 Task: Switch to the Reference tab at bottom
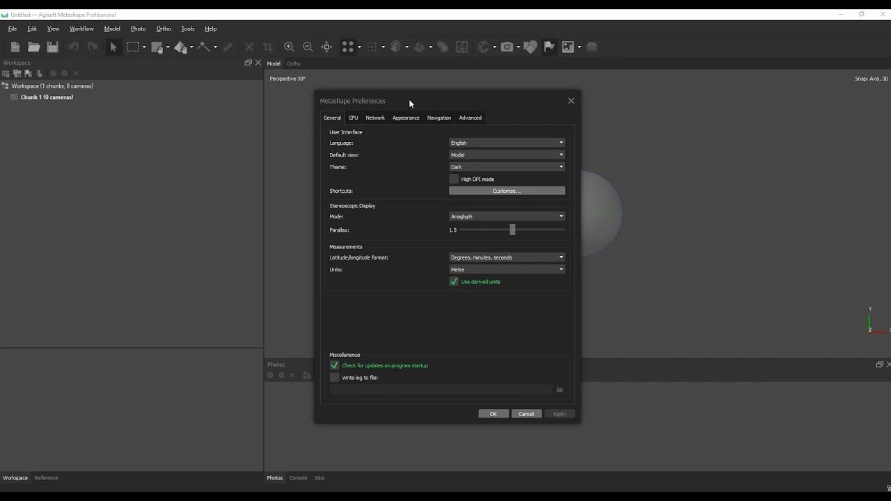click(x=46, y=478)
